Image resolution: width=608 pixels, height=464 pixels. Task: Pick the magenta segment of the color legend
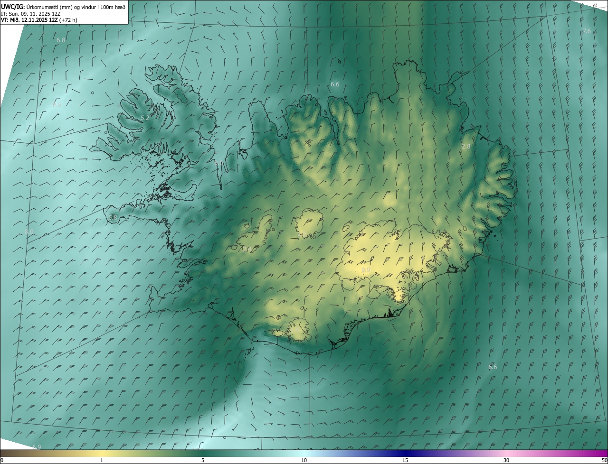coord(589,453)
